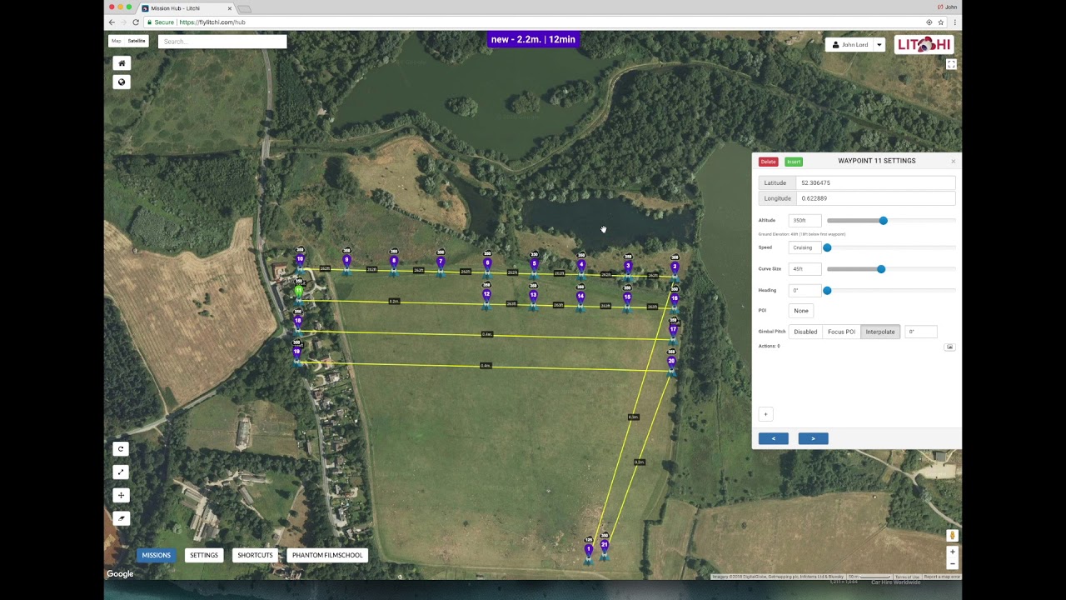Select waypoint marker 1 on the map
The height and width of the screenshot is (600, 1066).
click(x=588, y=550)
